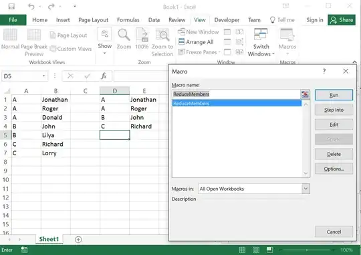The image size is (361, 255).
Task: Click Arrange All
Action: pyautogui.click(x=196, y=42)
